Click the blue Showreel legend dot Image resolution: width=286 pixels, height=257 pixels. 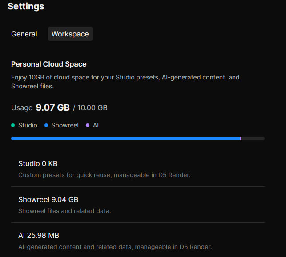click(x=46, y=125)
